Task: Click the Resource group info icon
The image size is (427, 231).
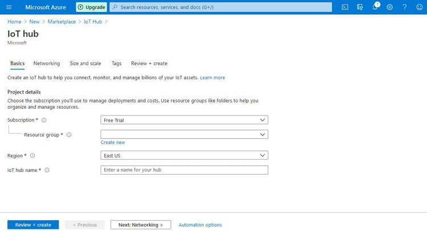Action: [x=69, y=135]
